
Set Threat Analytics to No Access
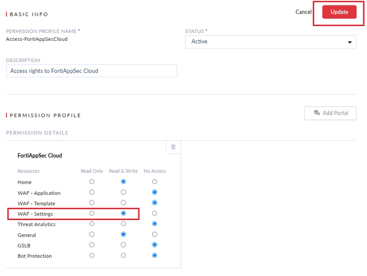(x=154, y=224)
